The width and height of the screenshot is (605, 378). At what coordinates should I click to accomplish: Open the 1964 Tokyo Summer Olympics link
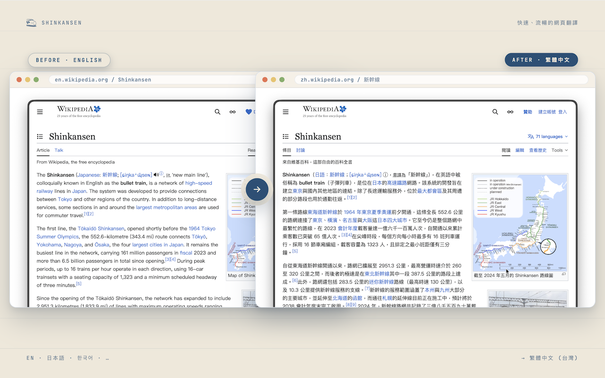(x=202, y=229)
